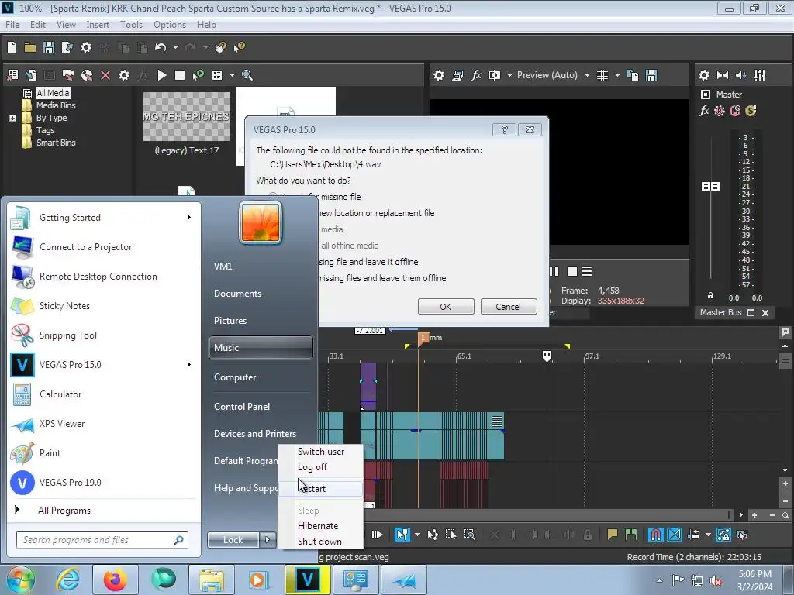Click the Search media magnifier icon

247,75
